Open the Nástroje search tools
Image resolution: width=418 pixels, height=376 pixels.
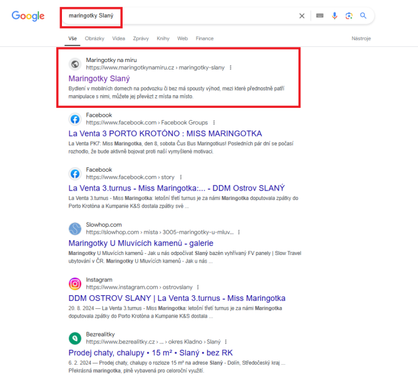(361, 38)
